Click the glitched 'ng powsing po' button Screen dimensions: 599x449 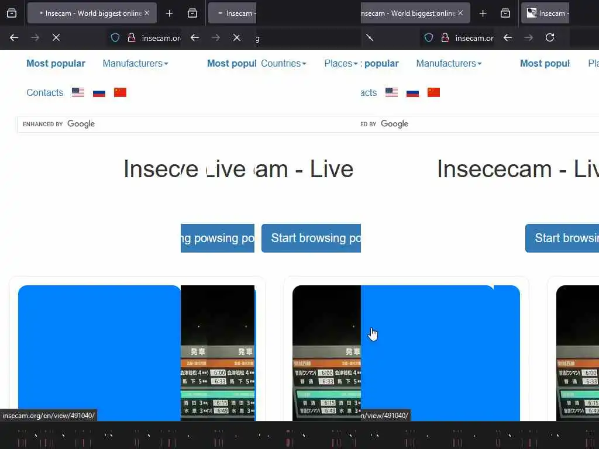[x=218, y=239]
